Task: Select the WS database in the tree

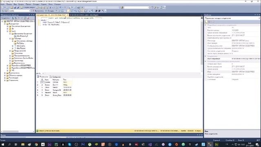Action: coord(13,70)
